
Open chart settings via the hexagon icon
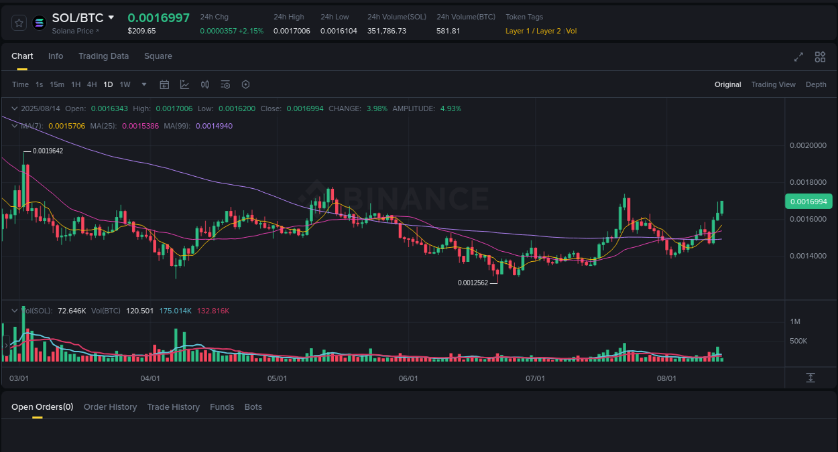pyautogui.click(x=245, y=84)
